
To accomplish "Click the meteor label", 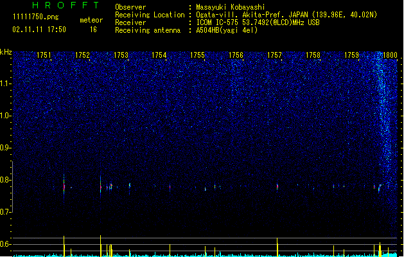I will 91,20.
